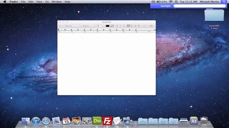
Task: Open TextEdit icon in the dock
Action: coord(117,121)
